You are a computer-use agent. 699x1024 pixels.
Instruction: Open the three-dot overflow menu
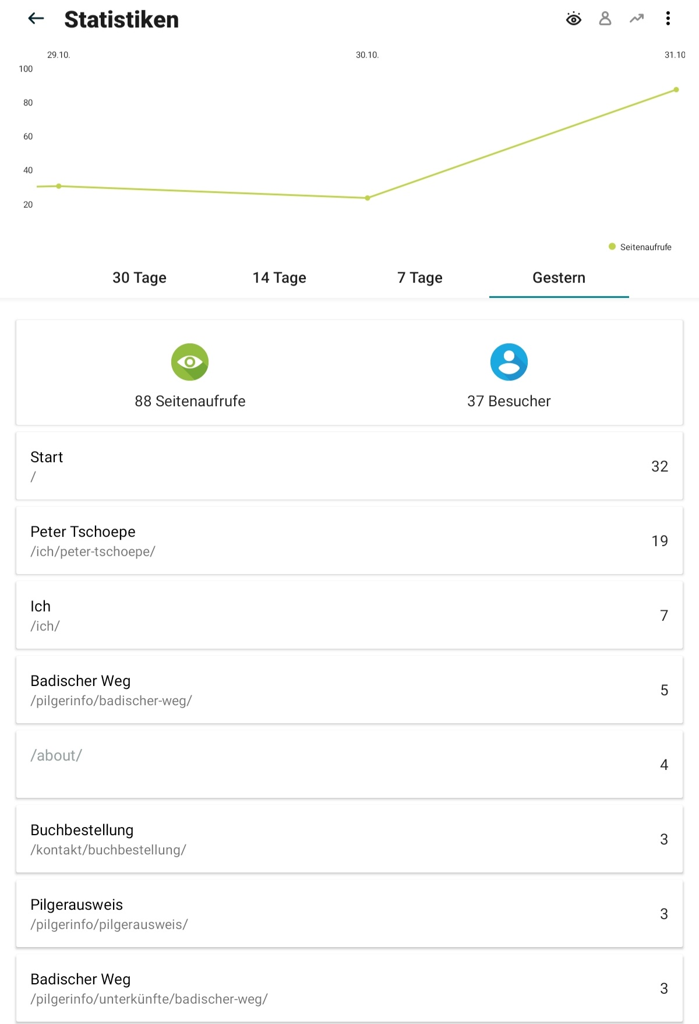(668, 19)
